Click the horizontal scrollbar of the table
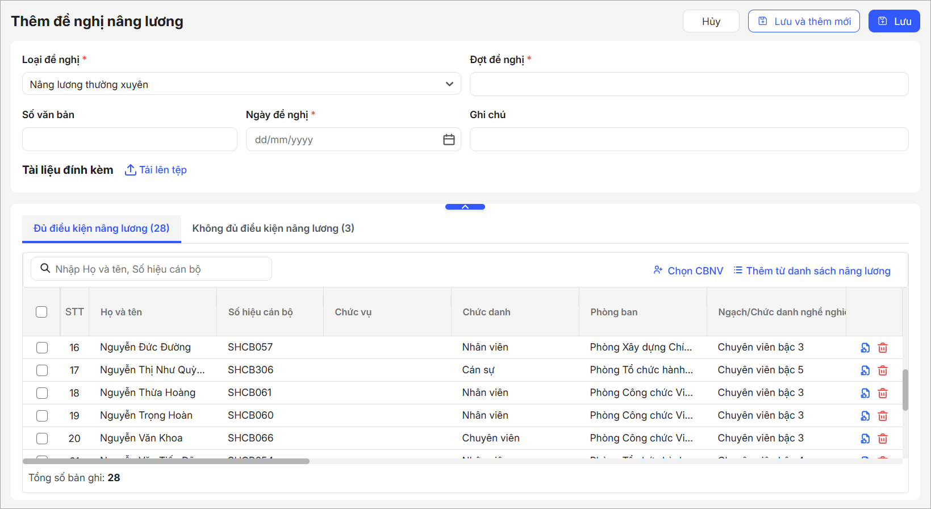 pos(166,461)
